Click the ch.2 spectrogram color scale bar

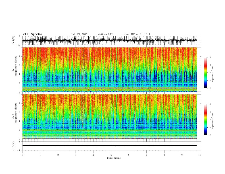(x=205, y=120)
